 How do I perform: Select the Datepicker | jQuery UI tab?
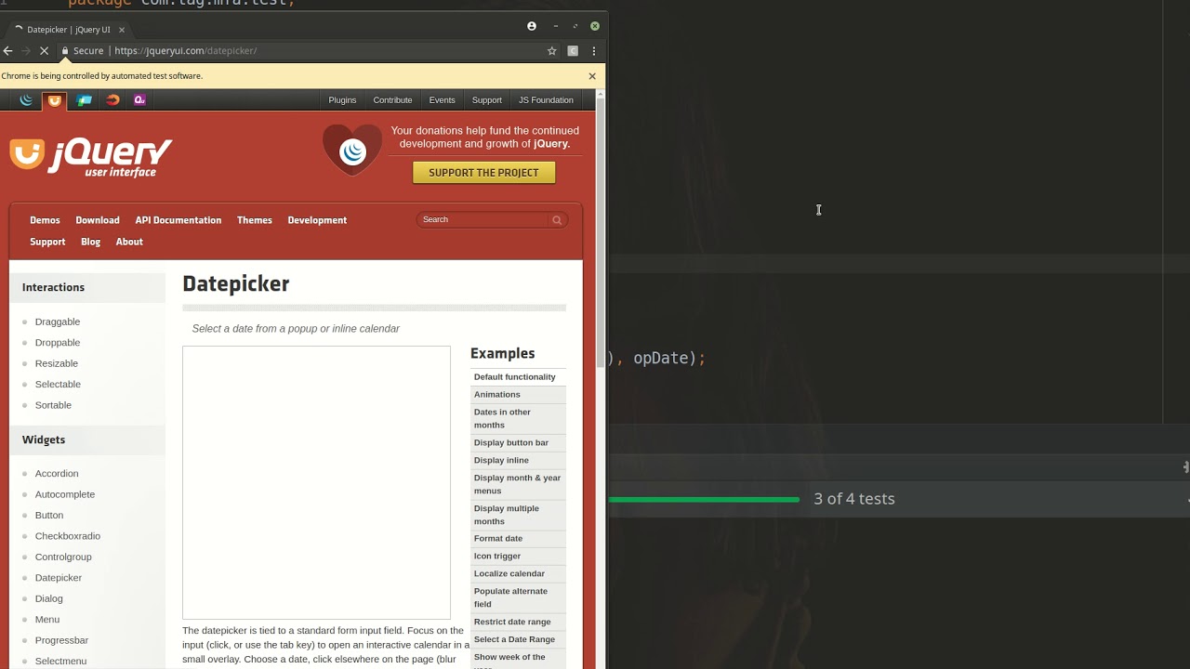coord(69,30)
